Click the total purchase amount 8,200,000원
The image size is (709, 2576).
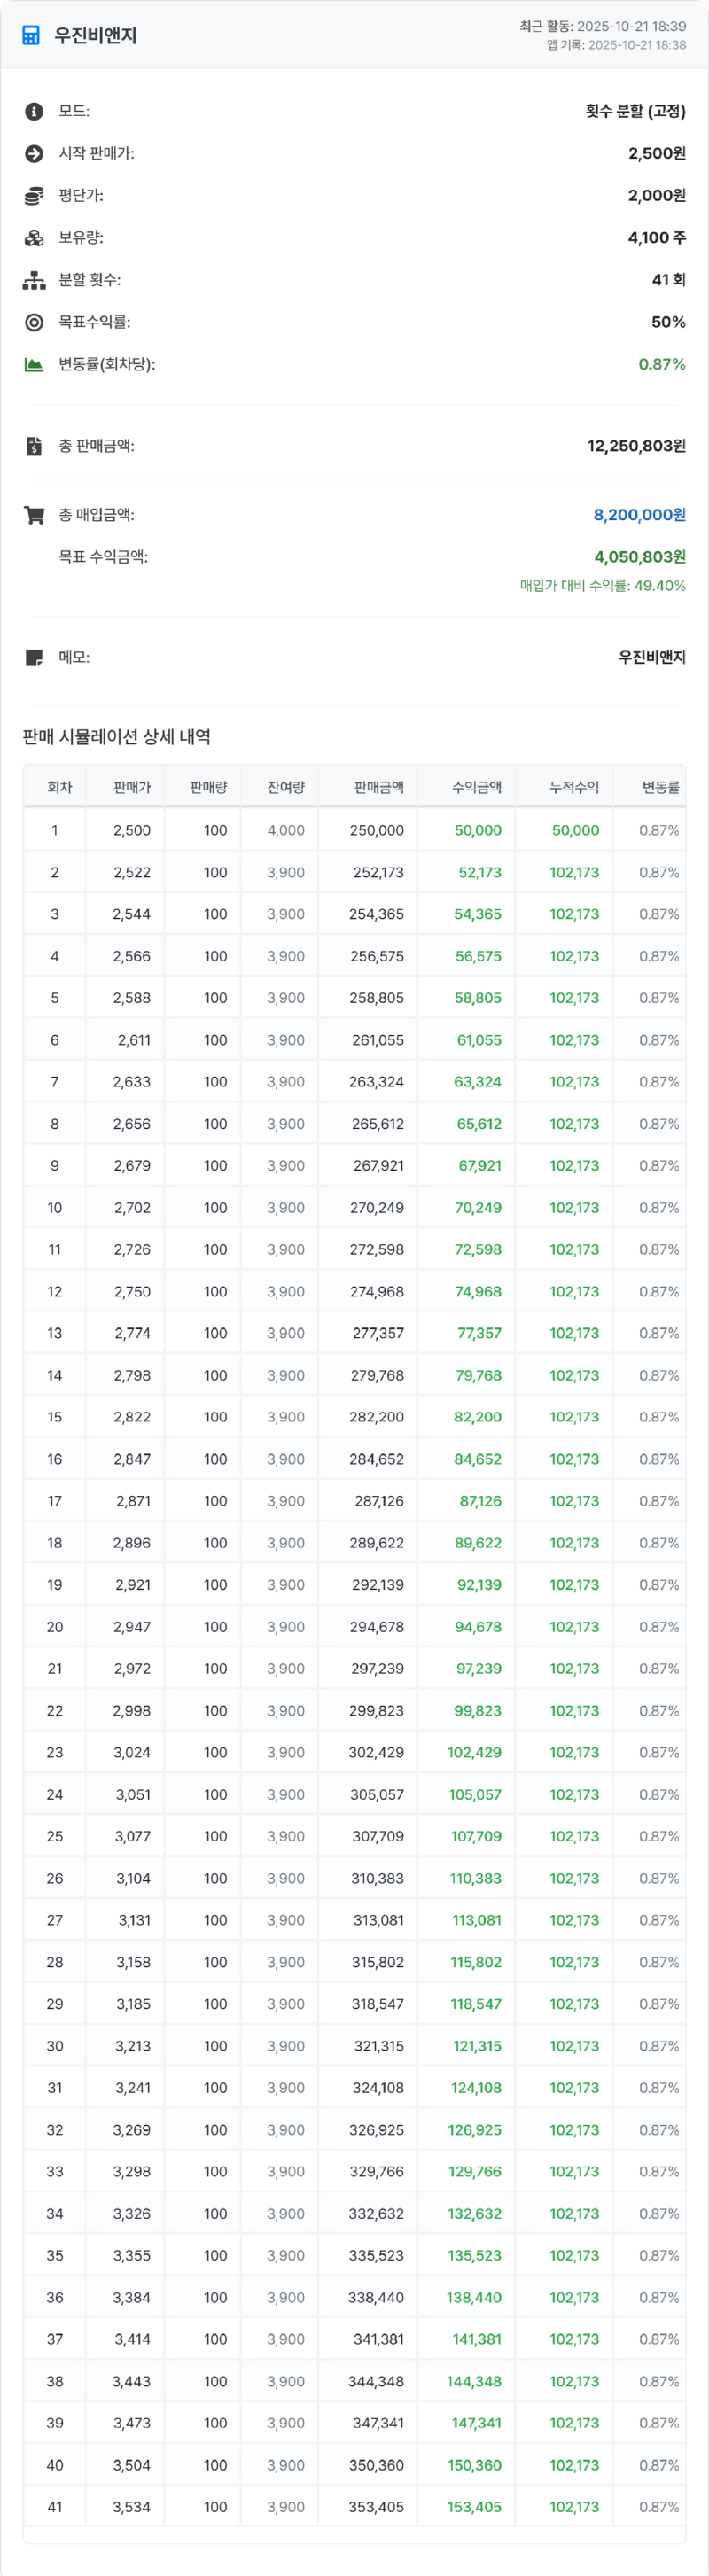639,515
